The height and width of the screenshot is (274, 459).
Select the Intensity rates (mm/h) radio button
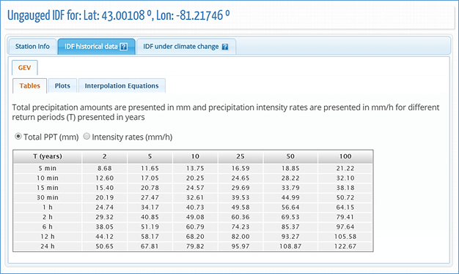87,137
